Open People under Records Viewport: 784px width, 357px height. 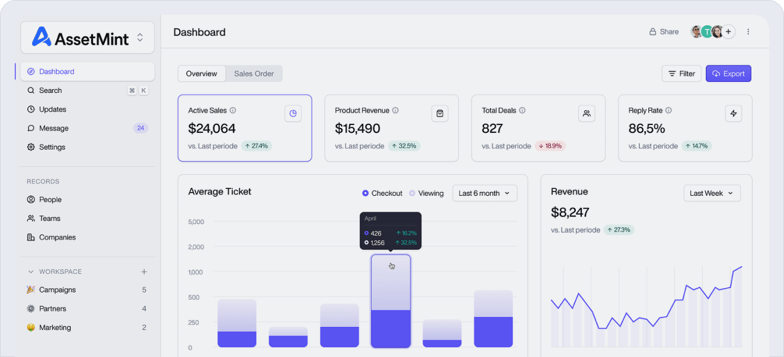(x=87, y=199)
